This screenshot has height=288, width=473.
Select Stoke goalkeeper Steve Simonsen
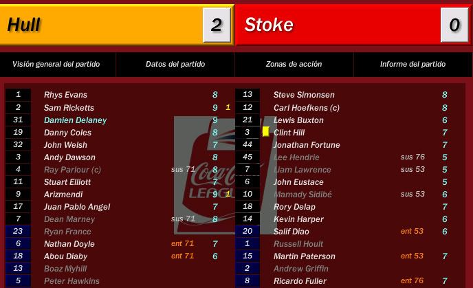pyautogui.click(x=304, y=95)
